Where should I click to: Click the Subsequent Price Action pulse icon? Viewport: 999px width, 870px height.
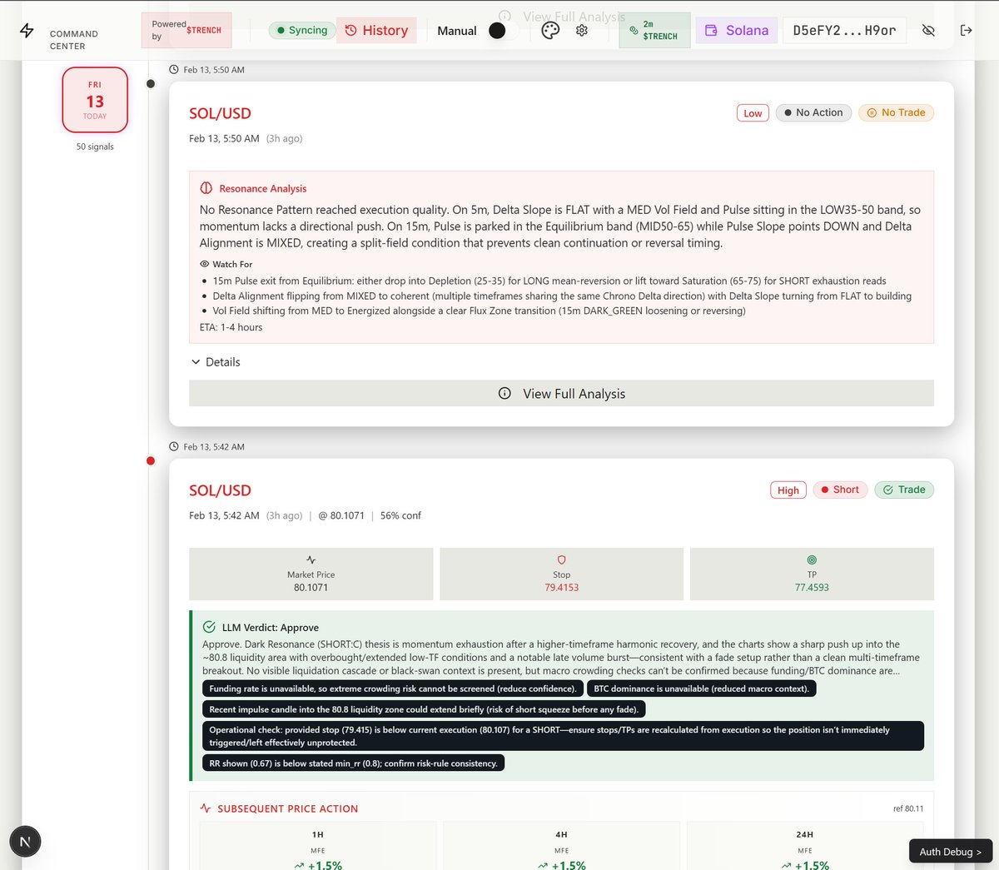(206, 808)
